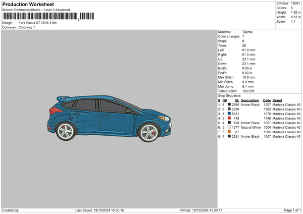Click the design name Ford Focus ST 2016
Image resolution: width=303 pixels, height=214 pixels.
[37, 23]
